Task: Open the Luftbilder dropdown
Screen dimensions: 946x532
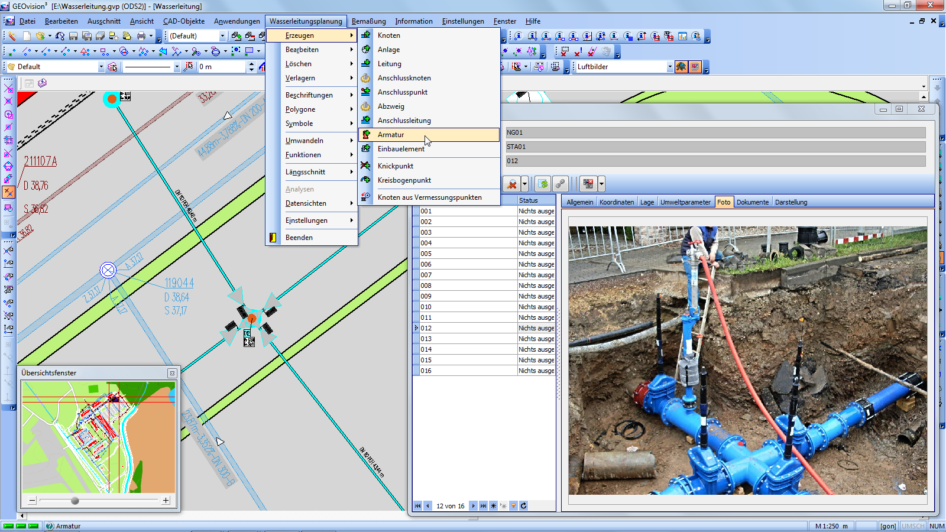Action: point(669,67)
